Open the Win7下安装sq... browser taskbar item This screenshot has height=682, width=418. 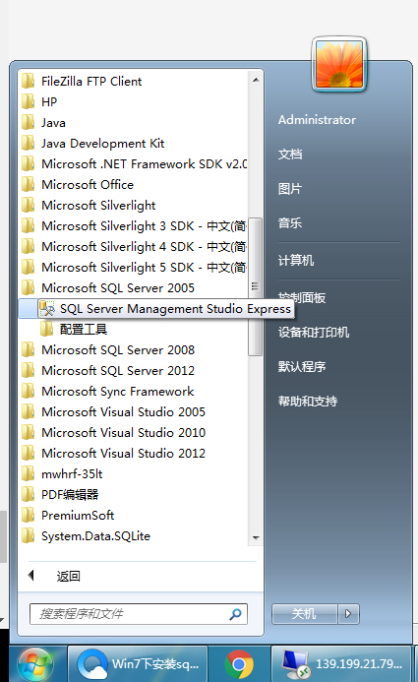tap(138, 664)
